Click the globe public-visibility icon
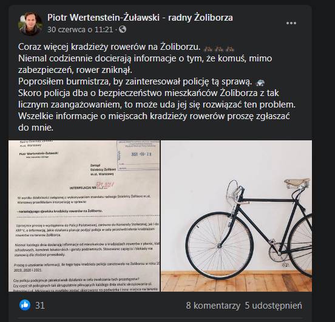 [123, 29]
